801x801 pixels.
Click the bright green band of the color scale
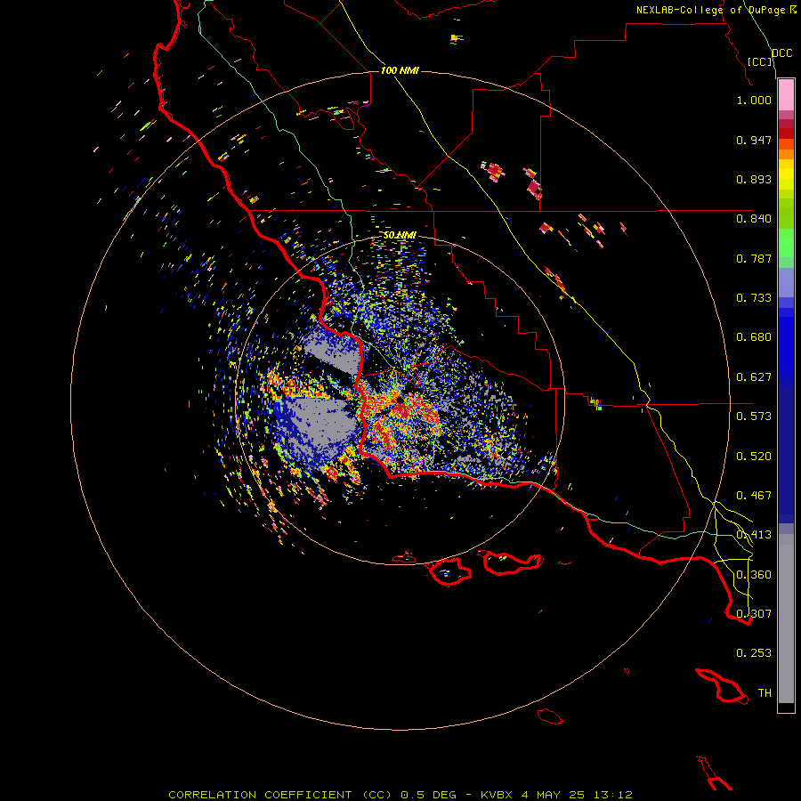(786, 243)
